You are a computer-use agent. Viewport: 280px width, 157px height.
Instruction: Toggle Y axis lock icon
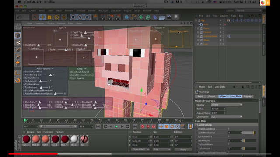click(x=80, y=17)
